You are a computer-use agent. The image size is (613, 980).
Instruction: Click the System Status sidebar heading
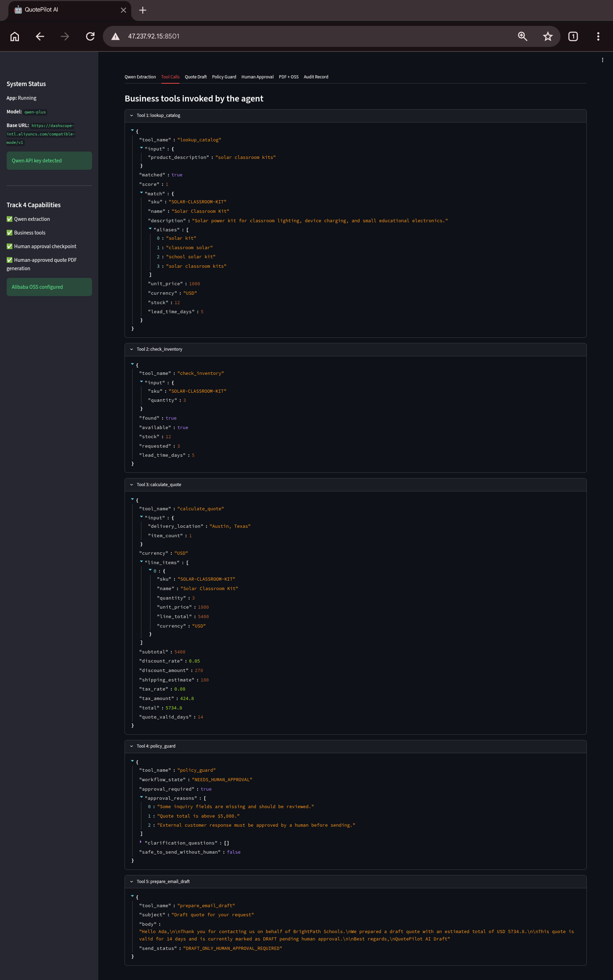pyautogui.click(x=26, y=84)
